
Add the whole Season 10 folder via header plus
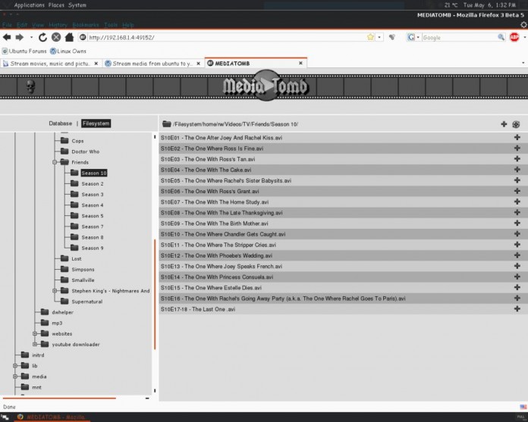tap(504, 124)
